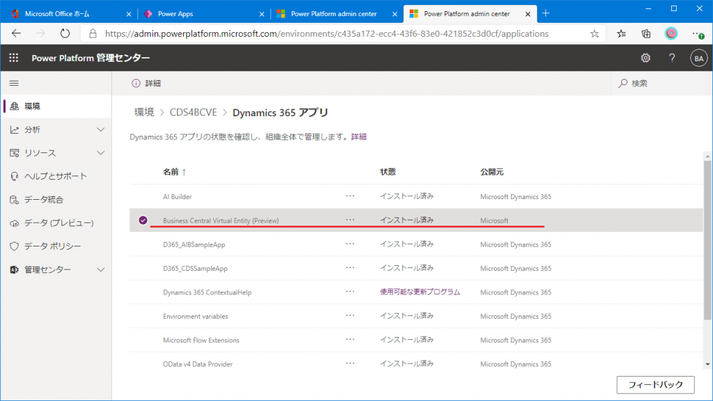Open more options for D365_CDSSampleApp
This screenshot has width=713, height=401.
tap(350, 268)
